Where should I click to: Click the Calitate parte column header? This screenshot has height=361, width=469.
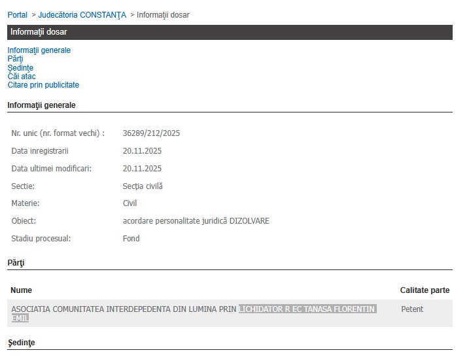[x=425, y=290]
